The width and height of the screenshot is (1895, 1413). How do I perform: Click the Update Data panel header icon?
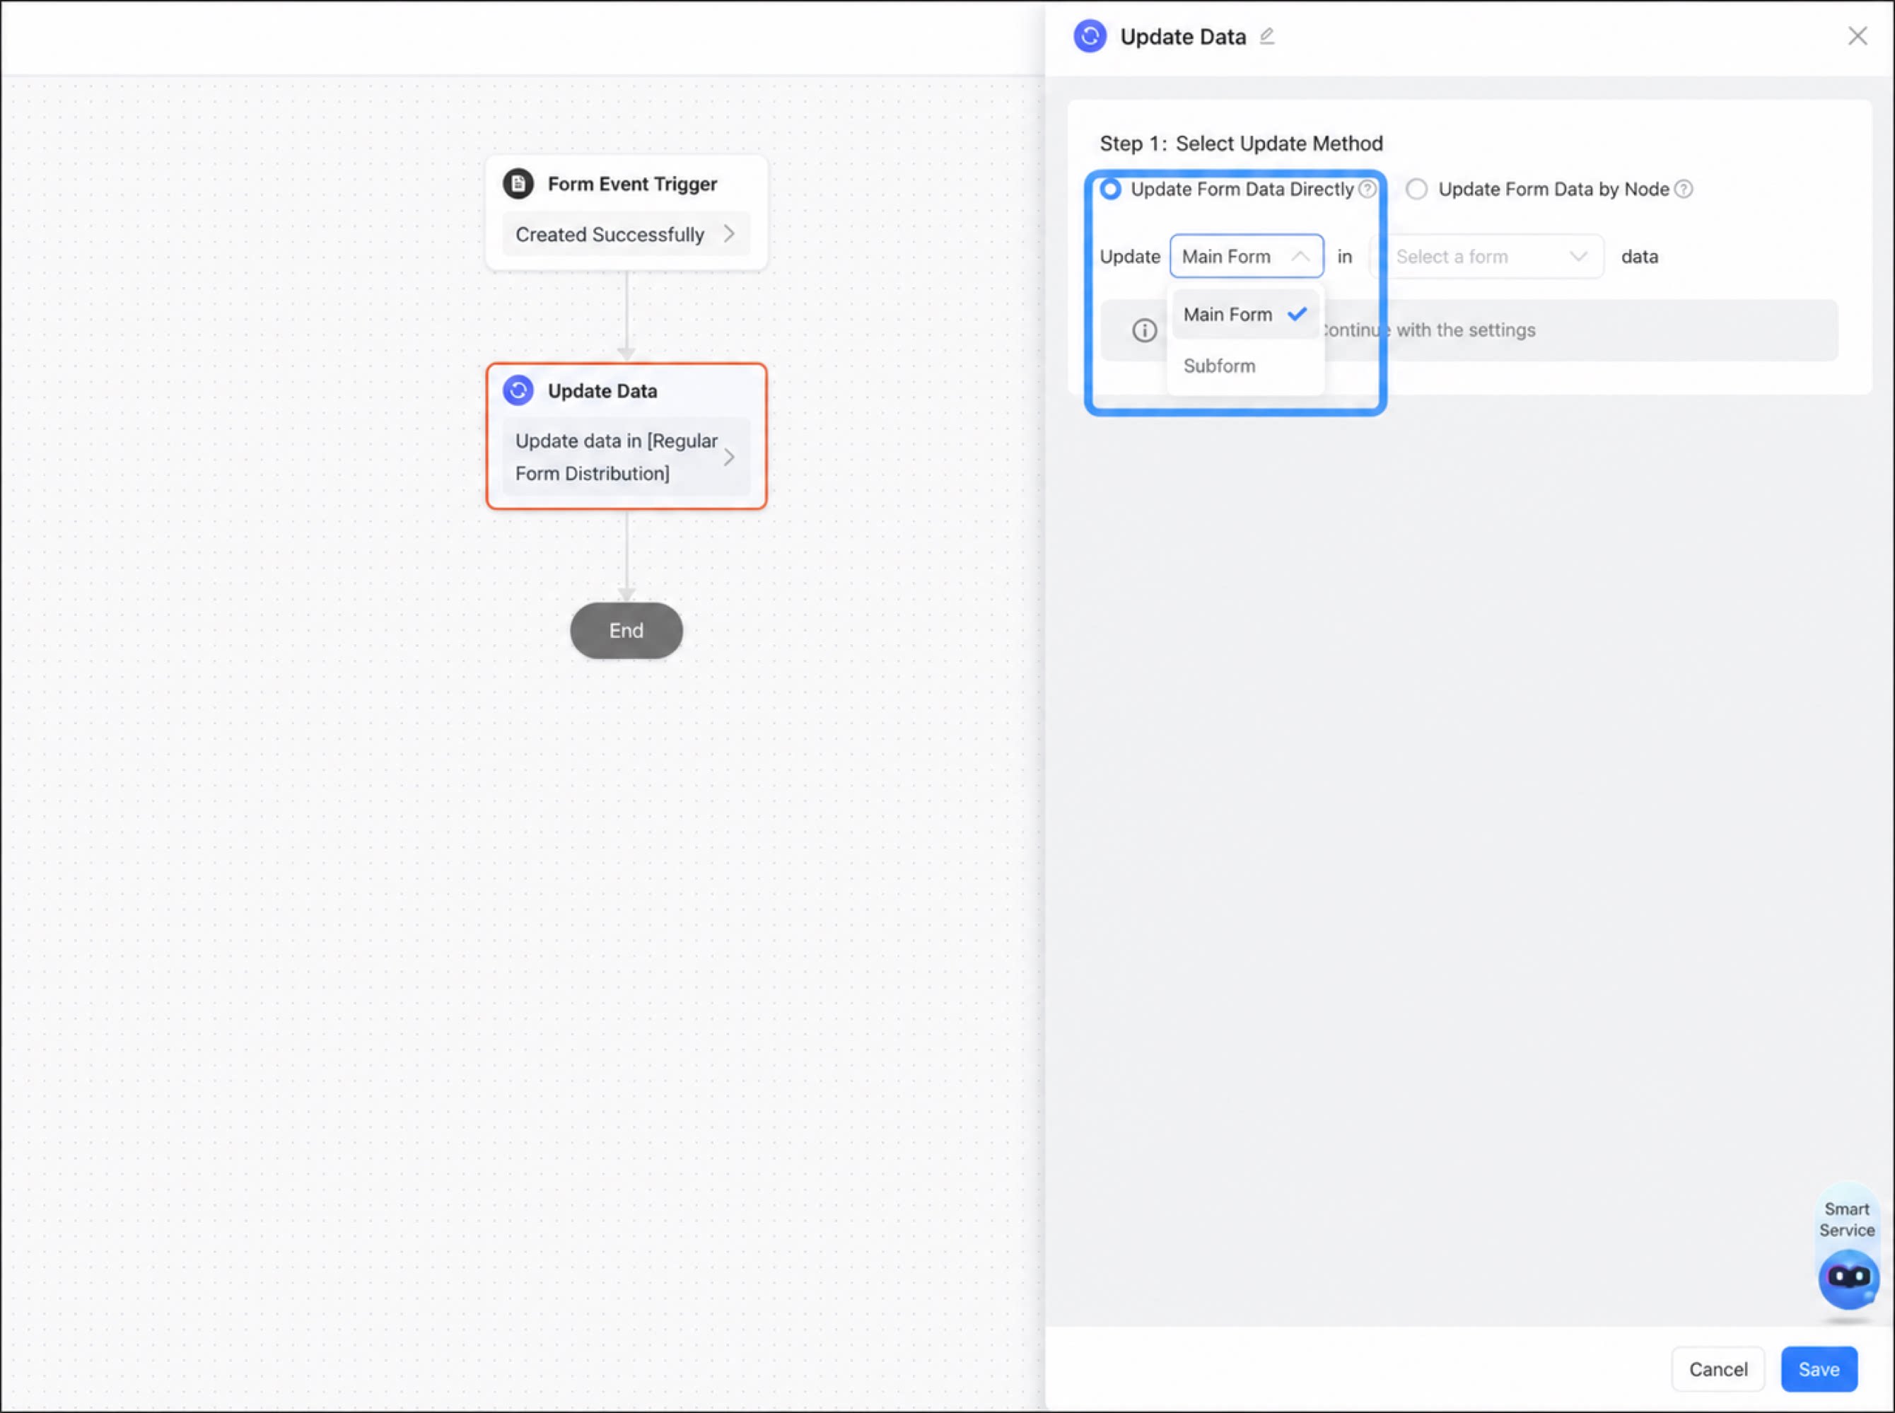tap(1090, 36)
